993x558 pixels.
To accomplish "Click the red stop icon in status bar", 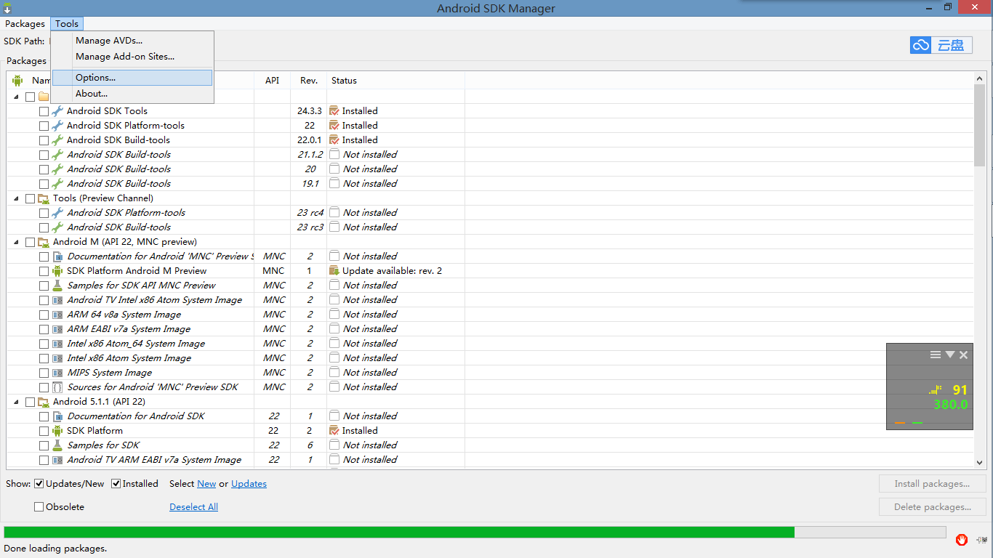I will (962, 539).
